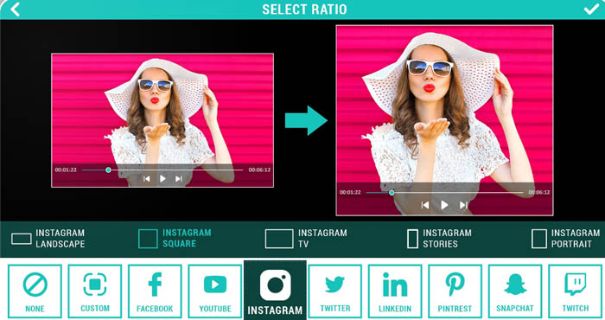Image resolution: width=605 pixels, height=320 pixels.
Task: Confirm ratio with the checkmark icon
Action: (590, 9)
